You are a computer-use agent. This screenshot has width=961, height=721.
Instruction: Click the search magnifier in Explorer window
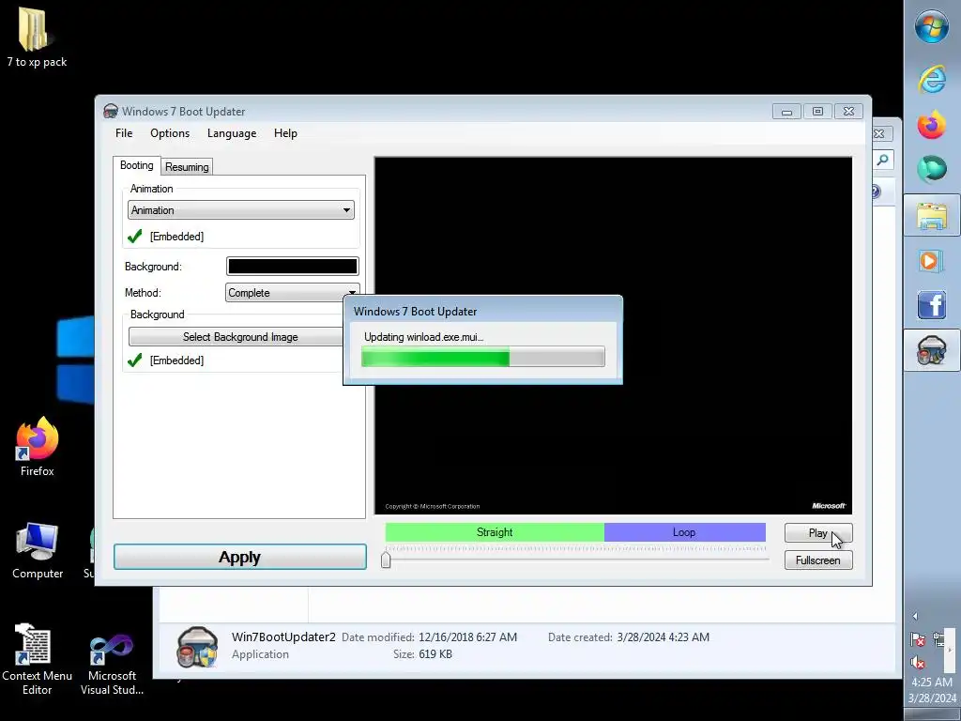pos(882,160)
